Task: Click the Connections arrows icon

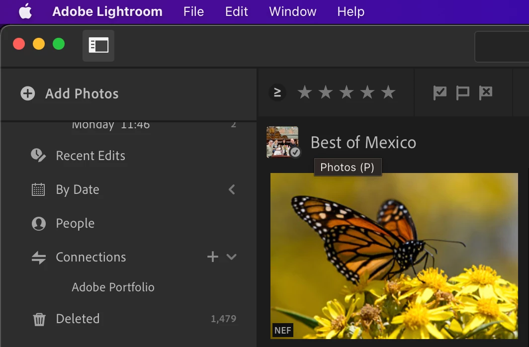Action: pyautogui.click(x=39, y=258)
